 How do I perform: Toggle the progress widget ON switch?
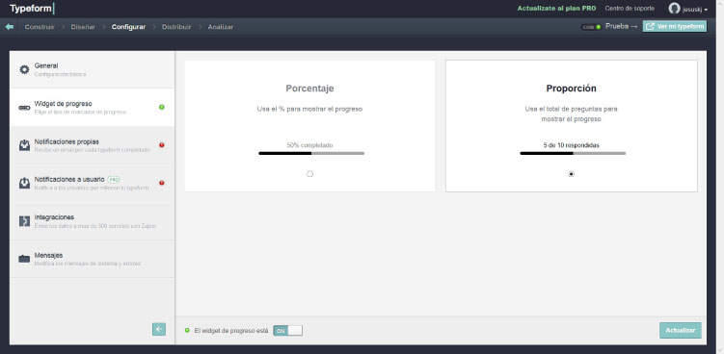[287, 331]
